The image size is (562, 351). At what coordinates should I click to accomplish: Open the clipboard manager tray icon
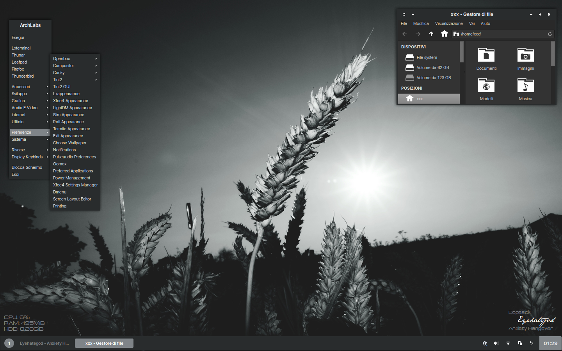point(520,343)
